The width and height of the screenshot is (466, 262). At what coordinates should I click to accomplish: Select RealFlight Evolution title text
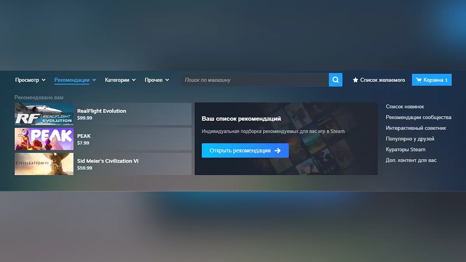(x=102, y=111)
